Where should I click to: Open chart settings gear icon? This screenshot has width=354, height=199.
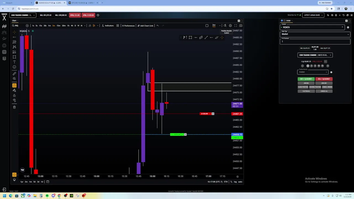[x=230, y=26]
